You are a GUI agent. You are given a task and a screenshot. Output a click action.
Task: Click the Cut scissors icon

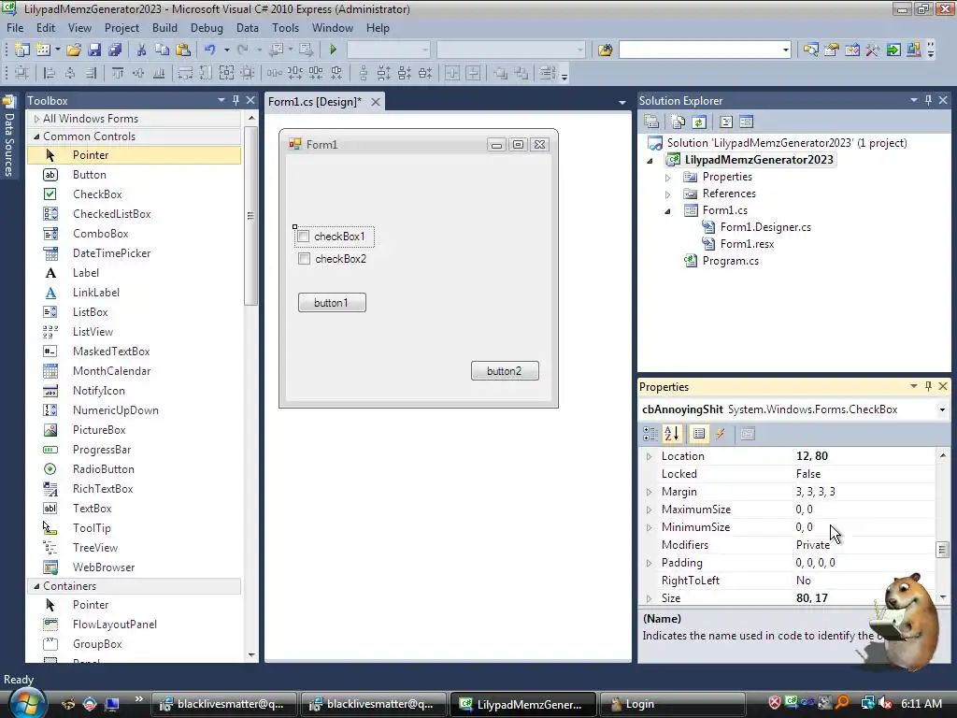point(141,50)
